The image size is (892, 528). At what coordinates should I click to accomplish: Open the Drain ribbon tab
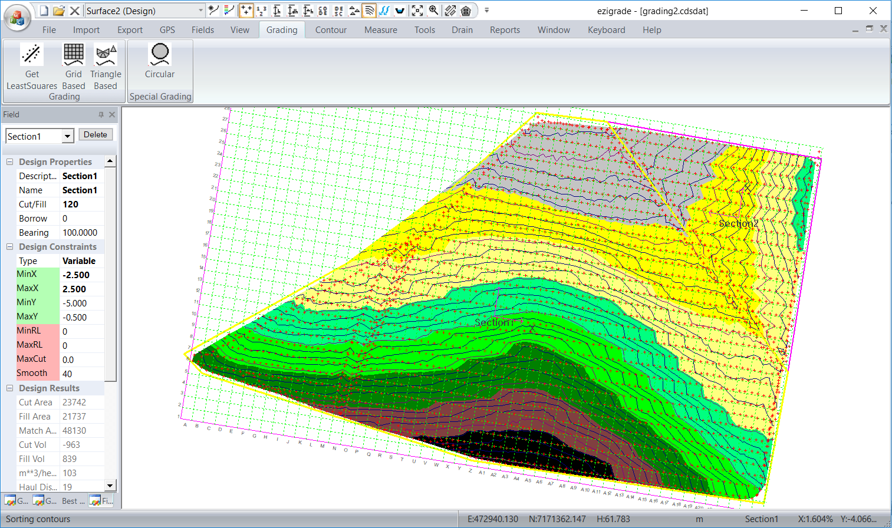point(462,30)
